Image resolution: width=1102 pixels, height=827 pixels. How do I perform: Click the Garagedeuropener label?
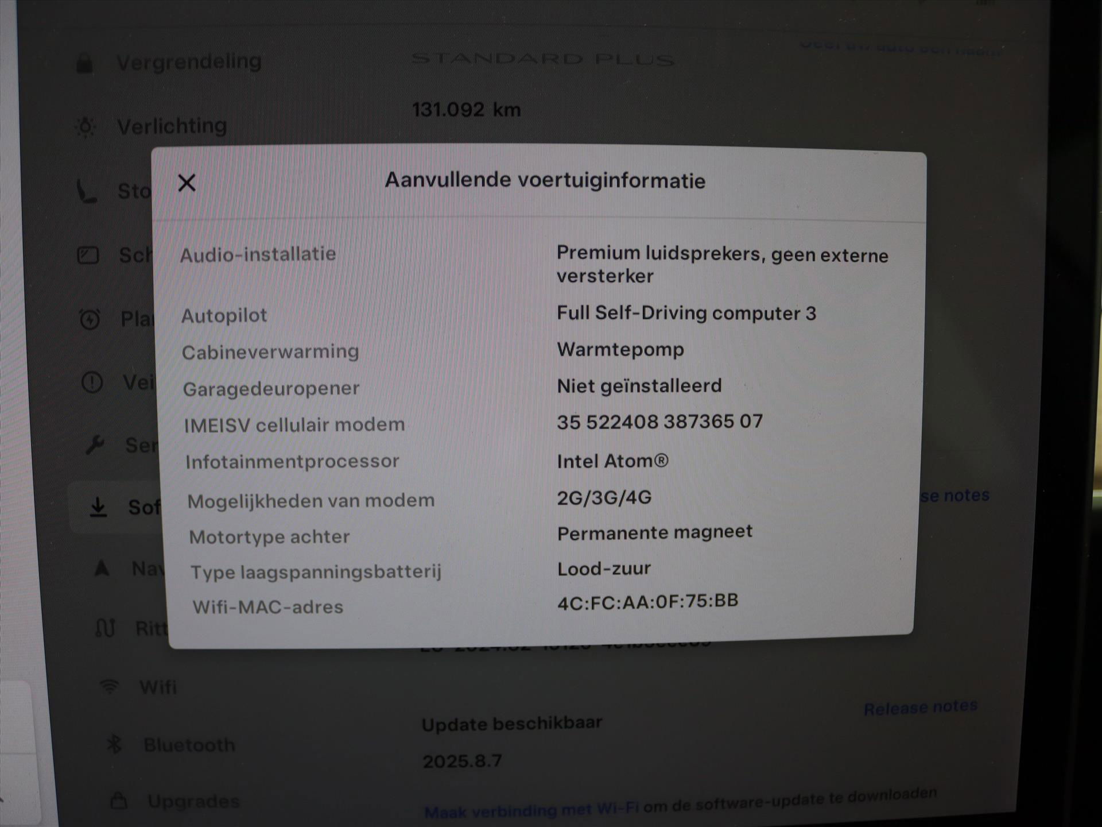[x=271, y=389]
